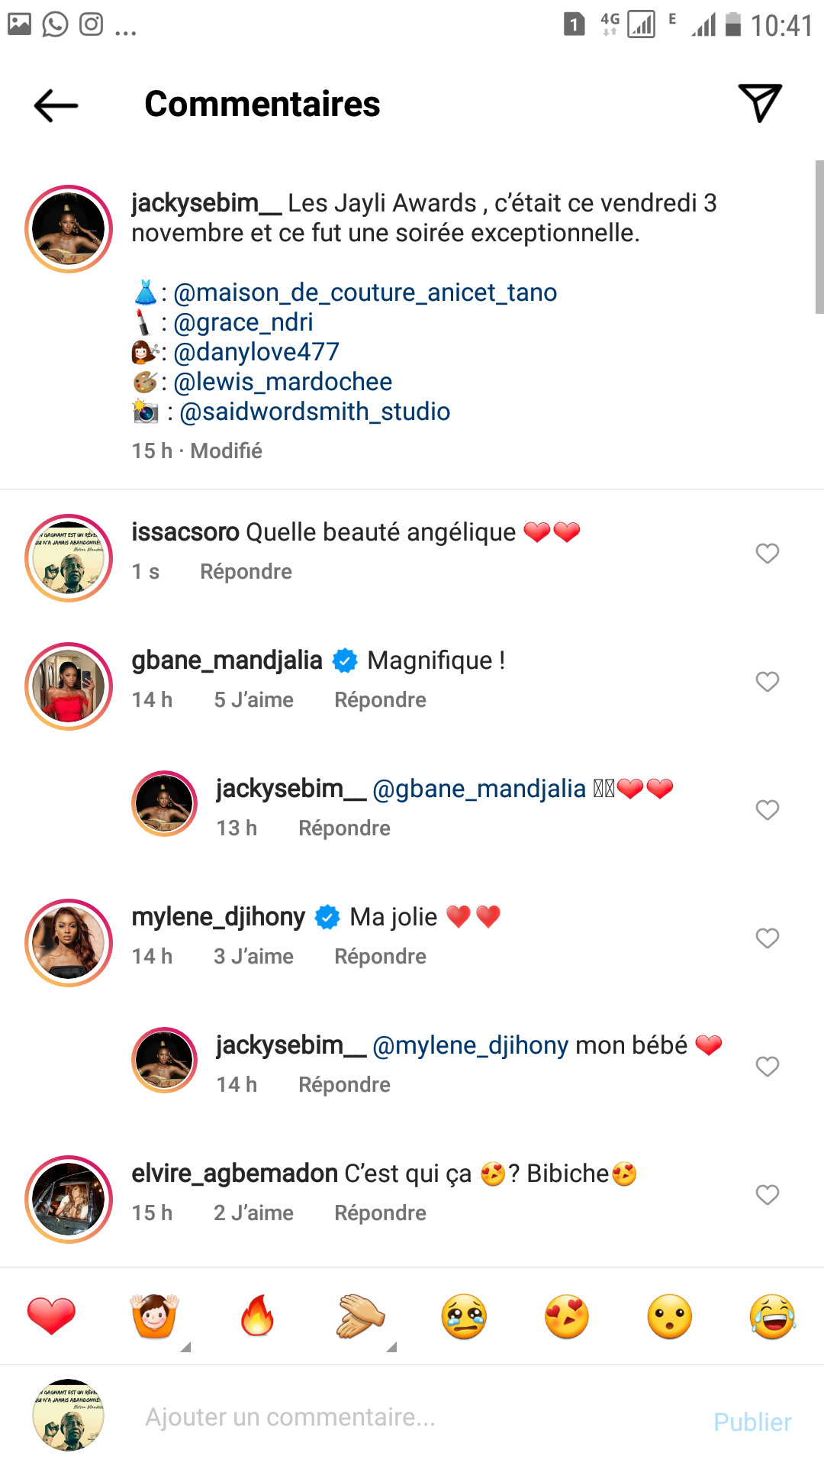The height and width of the screenshot is (1466, 824).
Task: Like elvire_agbemadon's comment with the heart
Action: [x=767, y=1195]
